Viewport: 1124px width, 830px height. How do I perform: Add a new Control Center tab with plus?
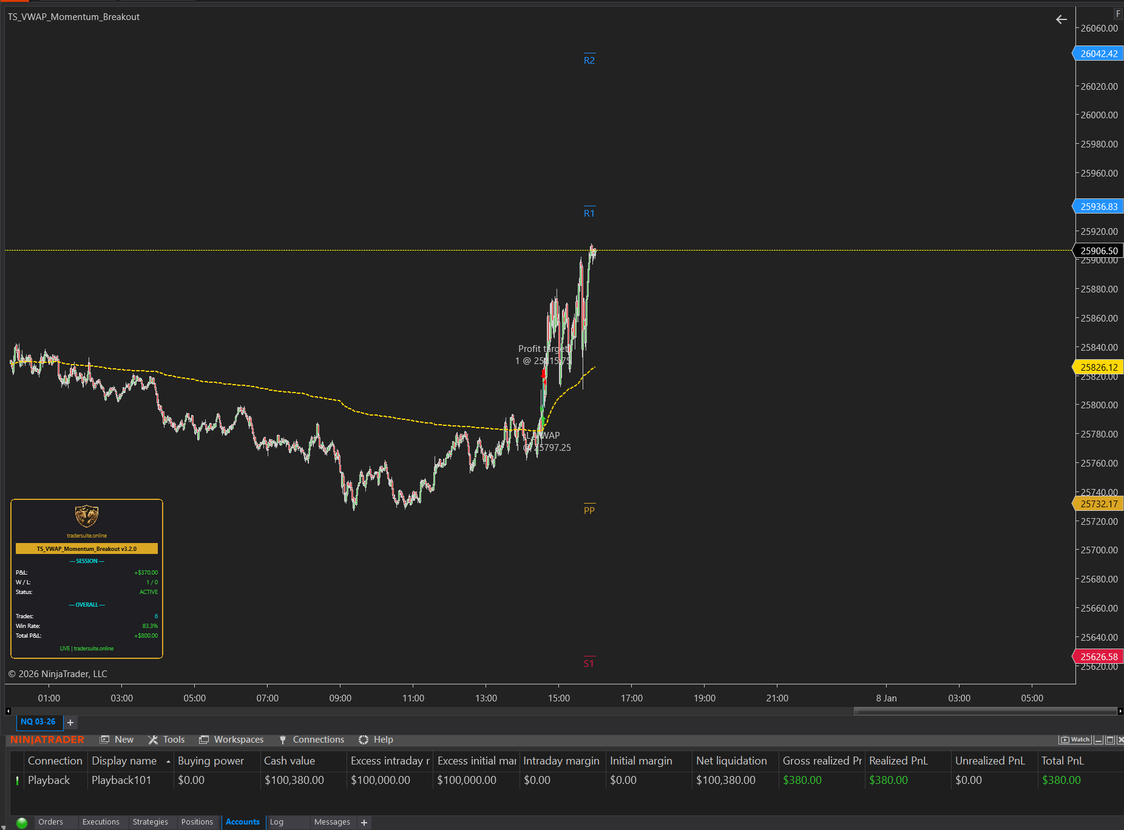tap(364, 822)
